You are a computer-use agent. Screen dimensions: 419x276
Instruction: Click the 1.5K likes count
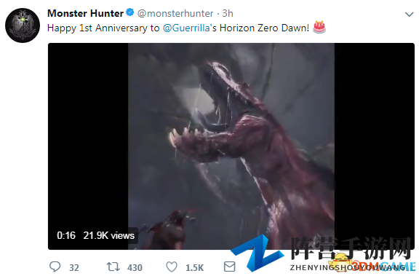[194, 268]
